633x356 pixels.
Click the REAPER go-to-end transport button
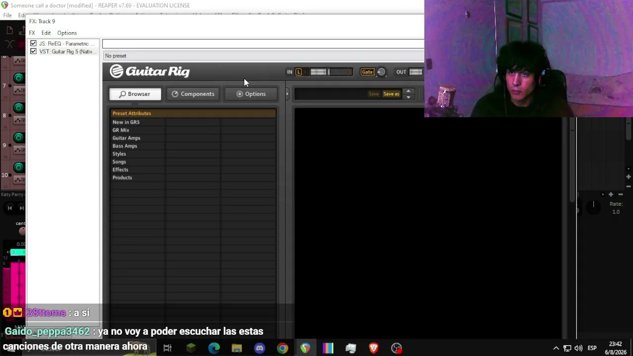[x=21, y=208]
